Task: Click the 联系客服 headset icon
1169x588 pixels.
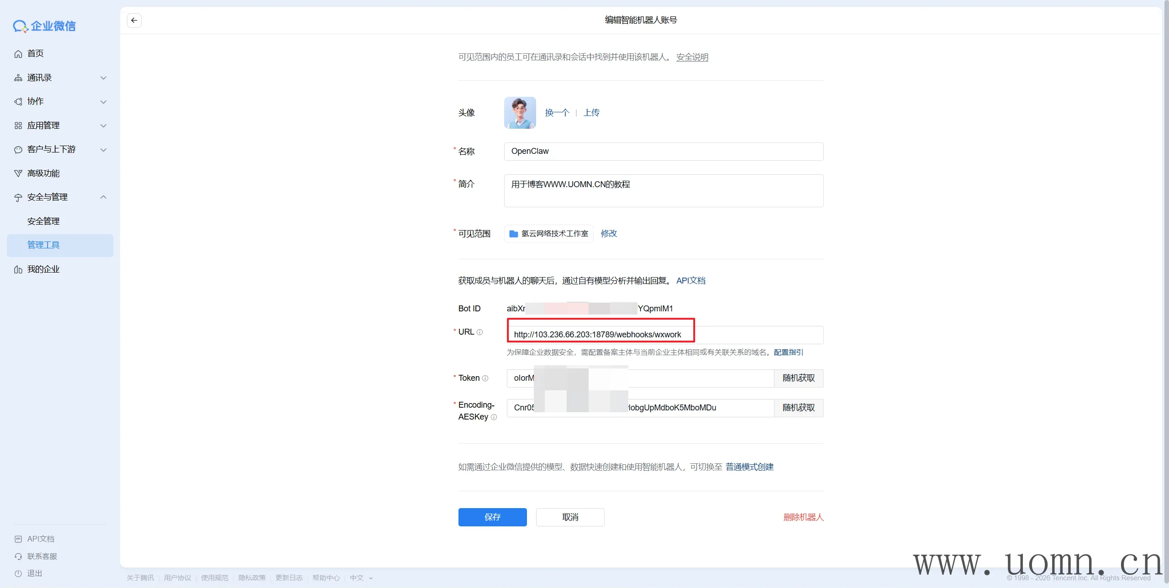Action: [18, 556]
